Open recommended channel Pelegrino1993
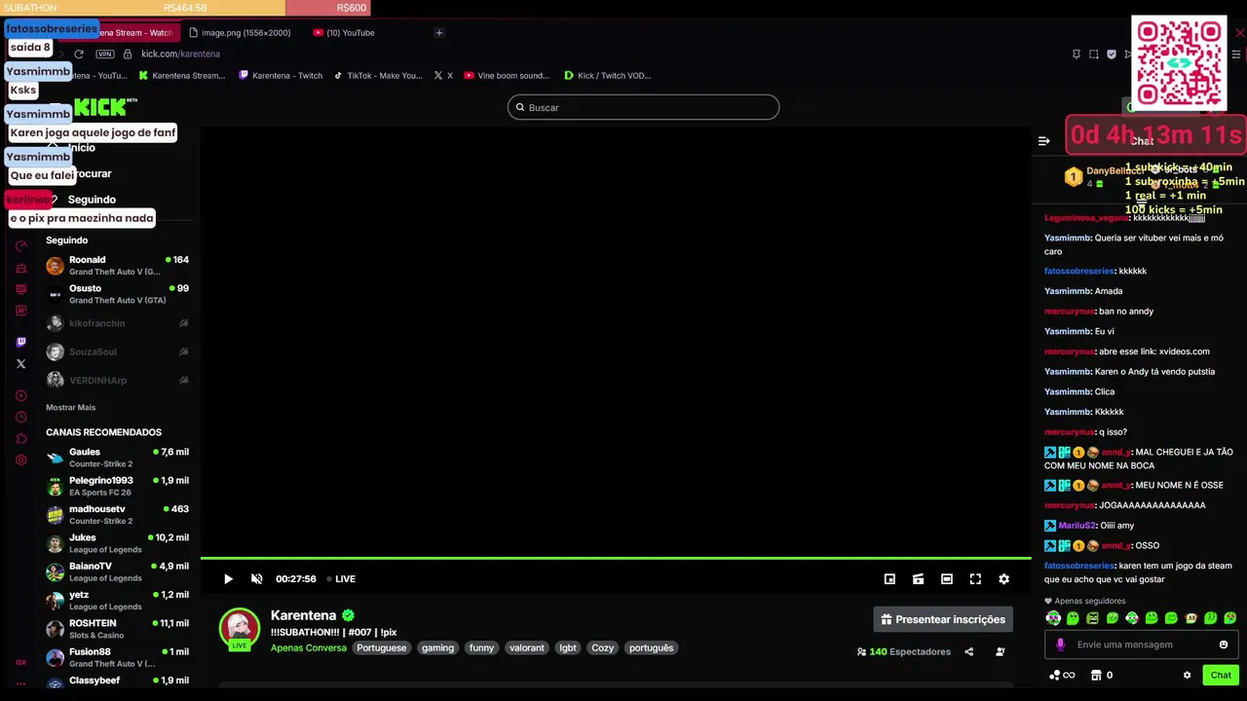 tap(117, 486)
